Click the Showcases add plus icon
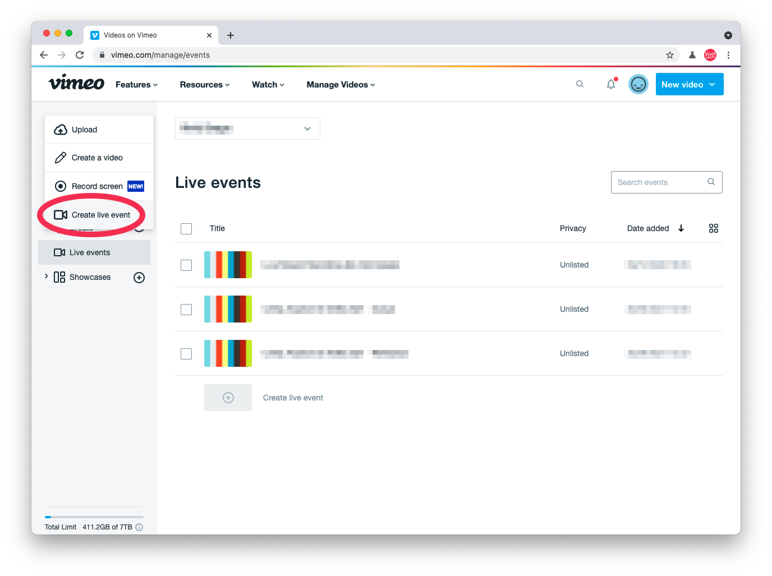This screenshot has width=772, height=576. tap(139, 277)
